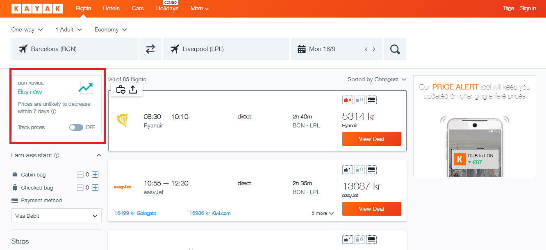
Task: Click info icon next to 'within 7 days'
Action: [54, 112]
